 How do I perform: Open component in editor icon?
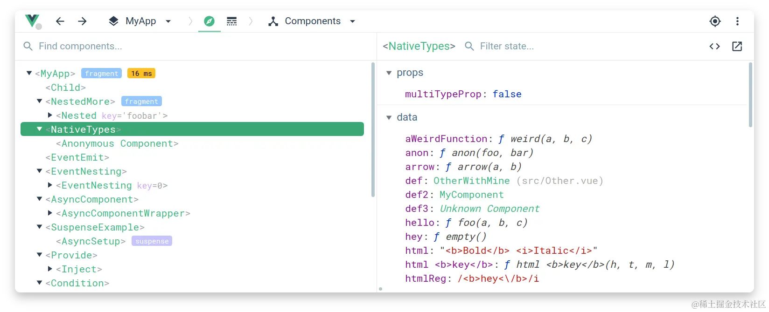(x=737, y=46)
